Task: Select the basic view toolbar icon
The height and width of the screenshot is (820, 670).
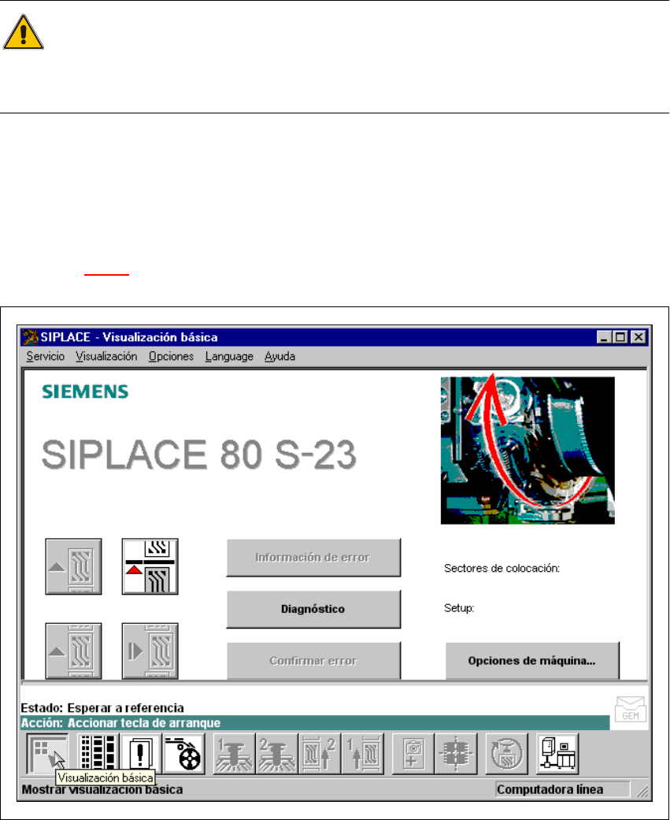Action: 47,754
